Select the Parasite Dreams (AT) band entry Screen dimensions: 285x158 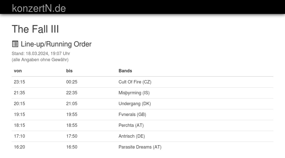140,147
